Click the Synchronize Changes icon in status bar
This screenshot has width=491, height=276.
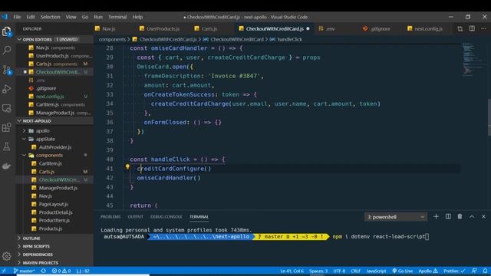[44, 271]
